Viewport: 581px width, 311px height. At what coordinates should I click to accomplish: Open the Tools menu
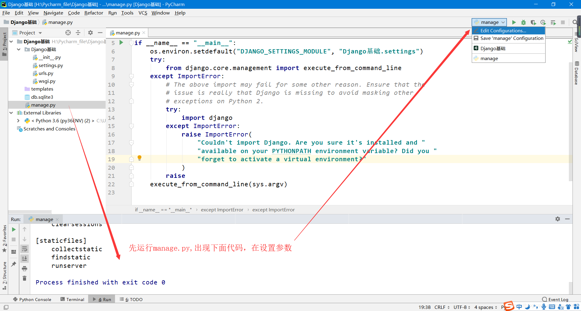tap(127, 13)
